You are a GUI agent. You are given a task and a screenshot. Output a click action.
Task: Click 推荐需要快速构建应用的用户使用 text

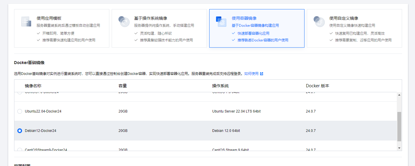pos(69,40)
